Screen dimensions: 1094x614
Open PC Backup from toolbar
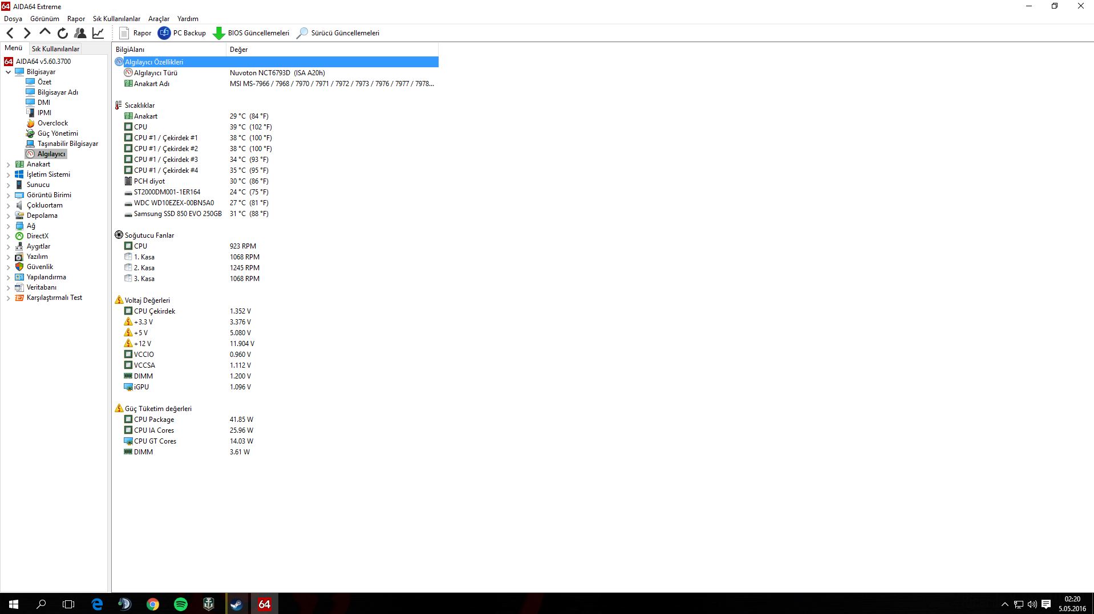pos(182,33)
